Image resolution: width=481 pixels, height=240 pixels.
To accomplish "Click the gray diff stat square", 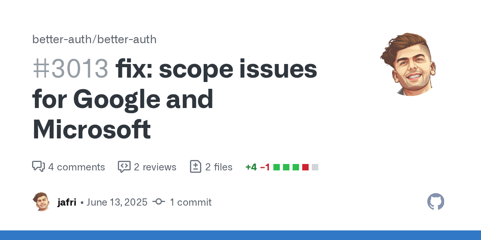I will tap(315, 167).
